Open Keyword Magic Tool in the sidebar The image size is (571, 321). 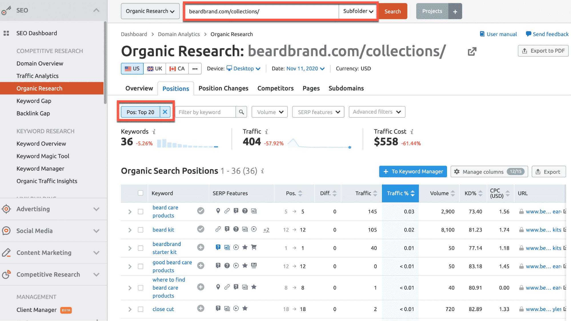(43, 156)
